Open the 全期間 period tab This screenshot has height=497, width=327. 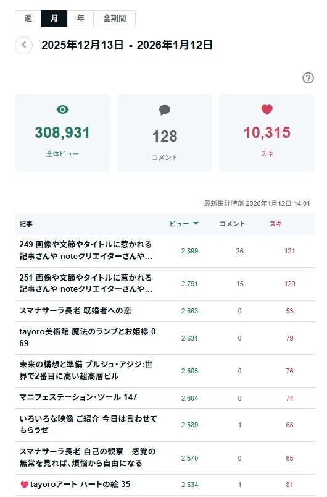(115, 19)
